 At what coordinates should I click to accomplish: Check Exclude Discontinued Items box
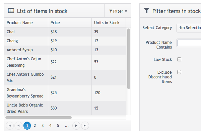pos(179,72)
